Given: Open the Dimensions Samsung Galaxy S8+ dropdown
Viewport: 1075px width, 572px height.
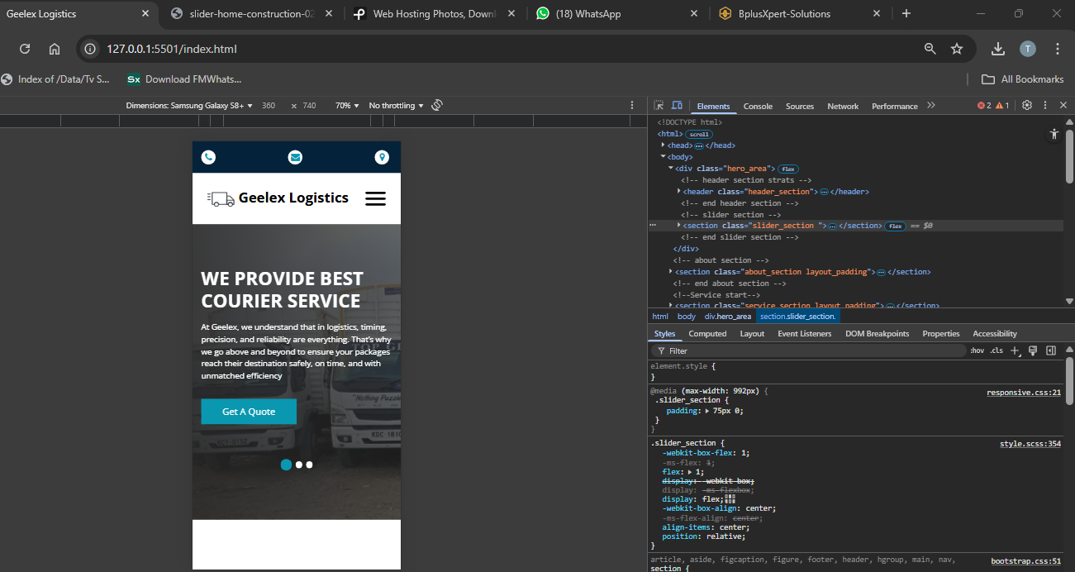Looking at the screenshot, I should click(x=190, y=106).
